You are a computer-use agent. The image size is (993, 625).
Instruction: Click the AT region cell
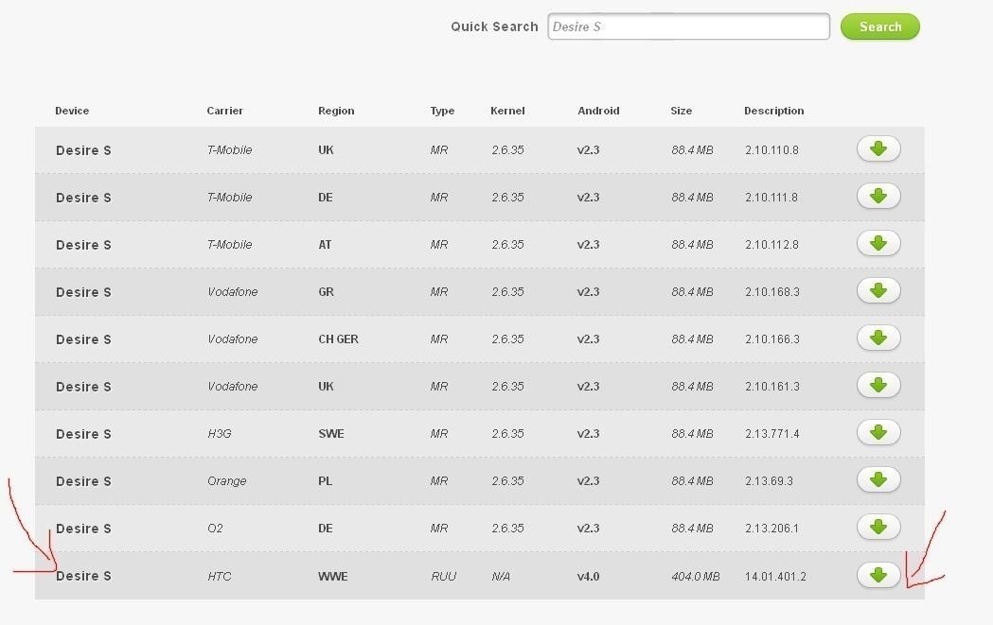(x=325, y=245)
